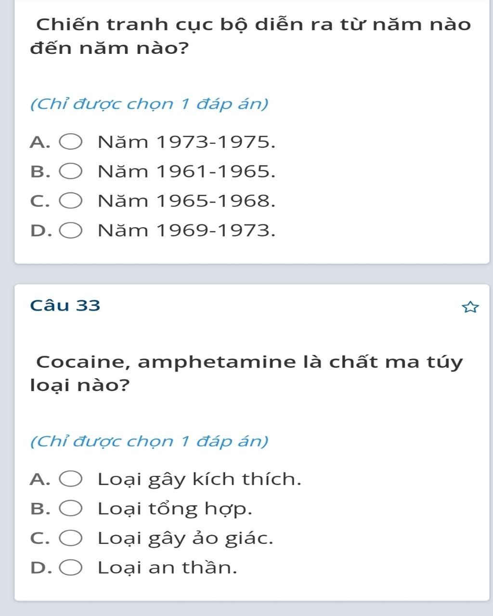Click answer letter A for cocaine question
The height and width of the screenshot is (616, 493).
point(40,480)
